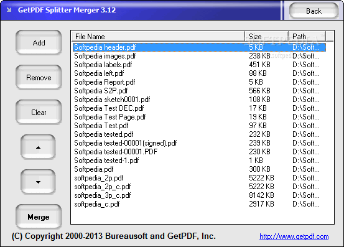
Task: Click the title bar system menu icon
Action: [9, 10]
